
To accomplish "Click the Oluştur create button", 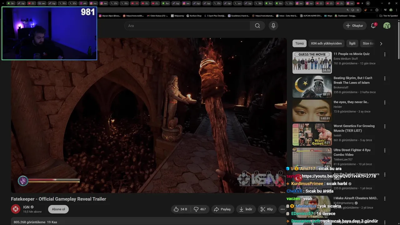I will 354,26.
